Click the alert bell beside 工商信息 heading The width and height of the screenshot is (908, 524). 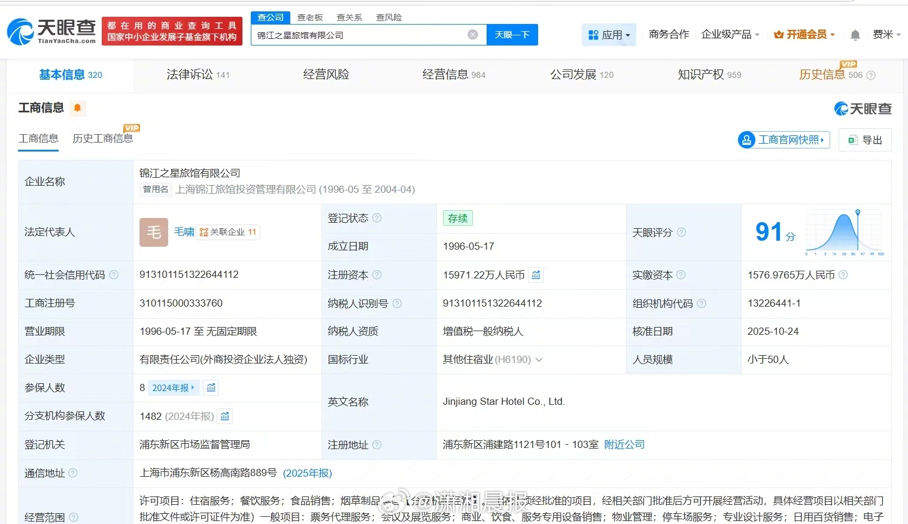pyautogui.click(x=77, y=108)
